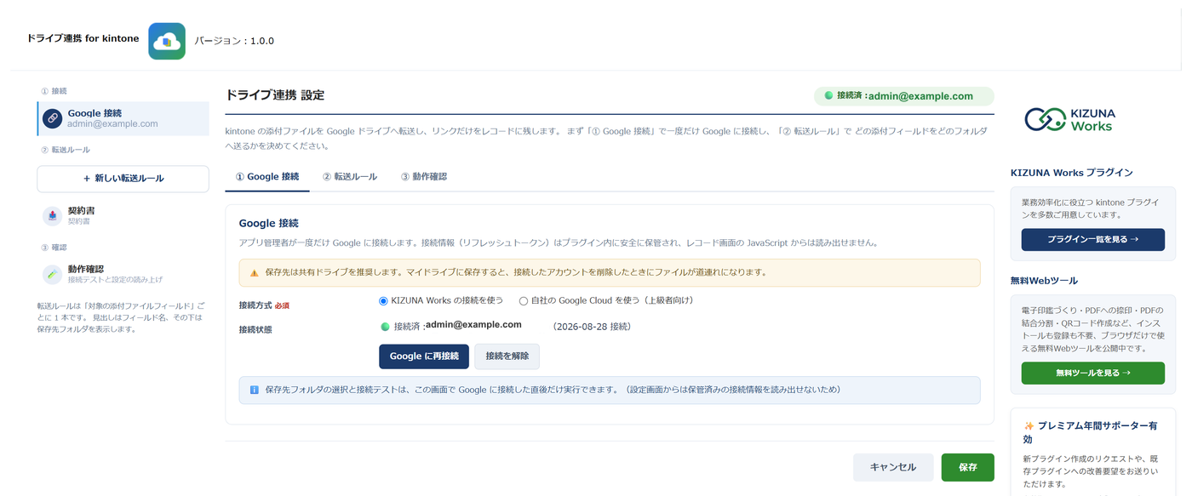
Task: Click 無料ツールを見る button
Action: (x=1093, y=373)
